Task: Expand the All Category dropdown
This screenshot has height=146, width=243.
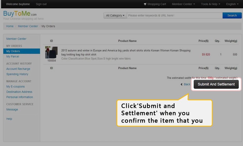Action: pos(115,15)
